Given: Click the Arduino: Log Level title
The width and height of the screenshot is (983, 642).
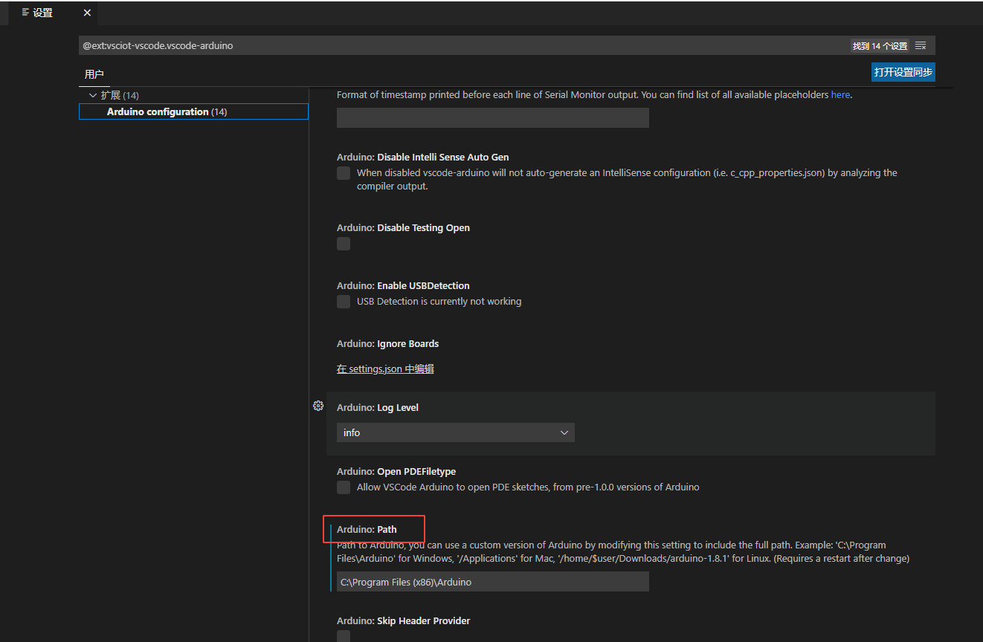Looking at the screenshot, I should tap(378, 407).
